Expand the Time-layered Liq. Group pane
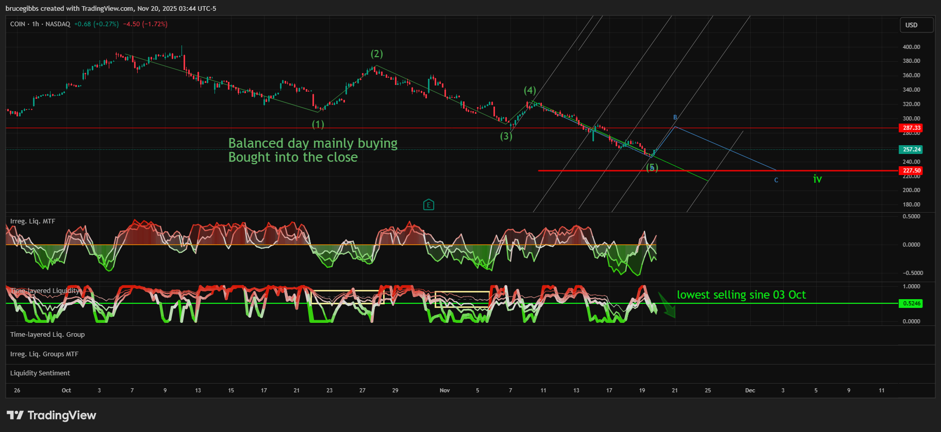This screenshot has width=941, height=432. [x=47, y=335]
